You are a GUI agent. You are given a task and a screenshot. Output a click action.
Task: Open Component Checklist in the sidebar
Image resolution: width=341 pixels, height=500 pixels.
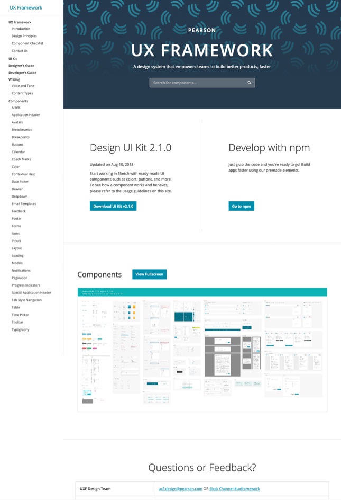pyautogui.click(x=27, y=43)
